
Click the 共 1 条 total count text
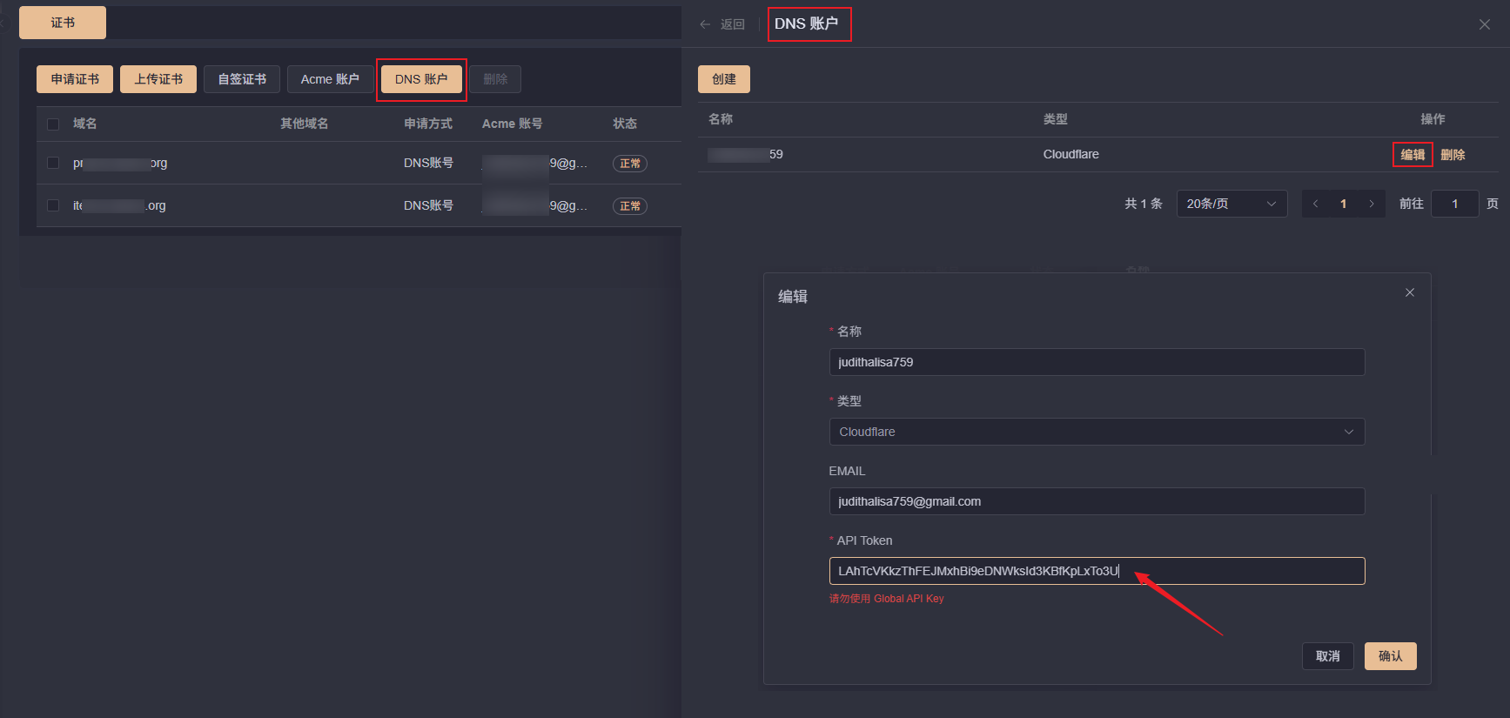pos(1144,204)
